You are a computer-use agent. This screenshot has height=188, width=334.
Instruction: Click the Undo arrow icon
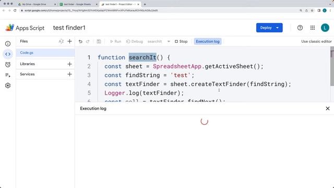click(x=80, y=41)
